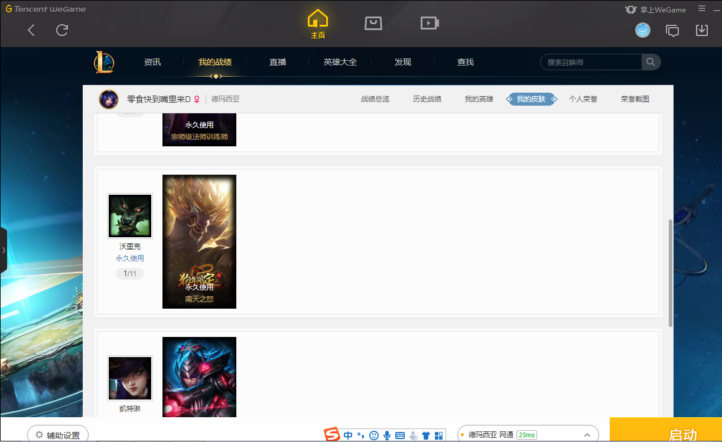Viewport: 722px width, 442px height.
Task: Open the 荣誉截图 sub-tab
Action: (x=635, y=99)
